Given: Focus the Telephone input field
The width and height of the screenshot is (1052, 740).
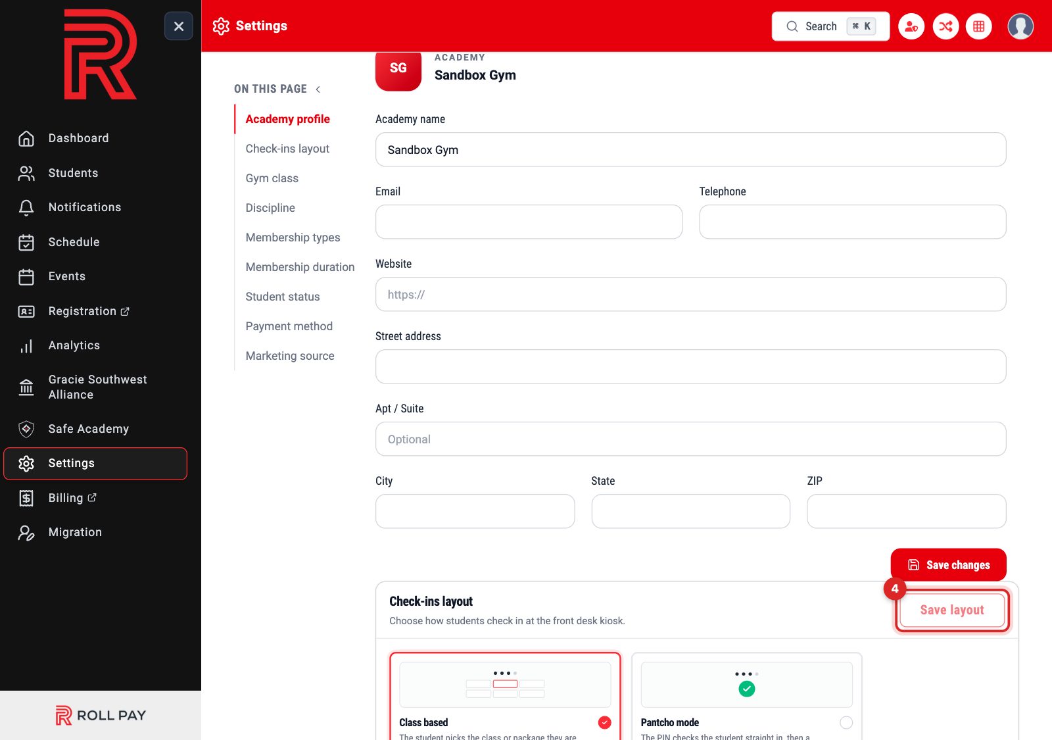Looking at the screenshot, I should tap(853, 222).
